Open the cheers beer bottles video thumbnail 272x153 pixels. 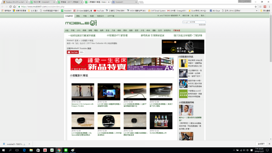point(161,121)
